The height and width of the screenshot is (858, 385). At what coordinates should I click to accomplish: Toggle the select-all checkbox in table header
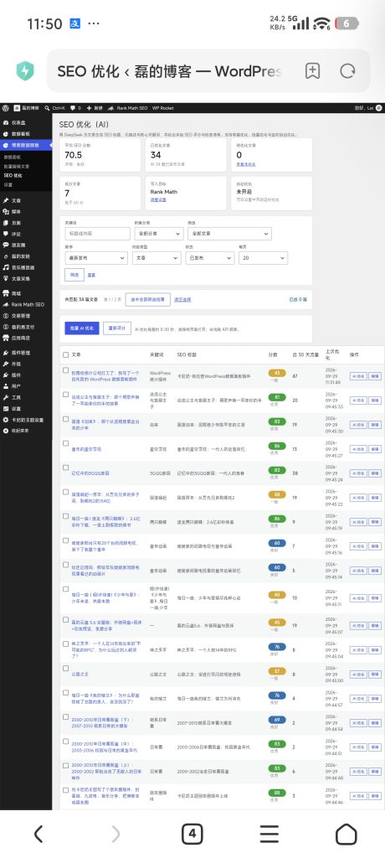coord(65,354)
